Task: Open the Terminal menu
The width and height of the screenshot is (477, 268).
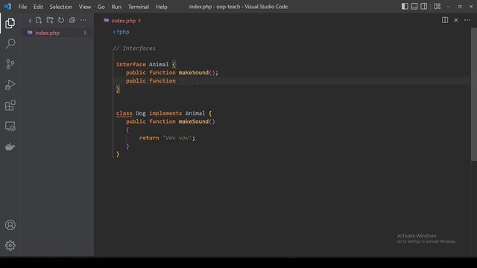Action: 139,7
